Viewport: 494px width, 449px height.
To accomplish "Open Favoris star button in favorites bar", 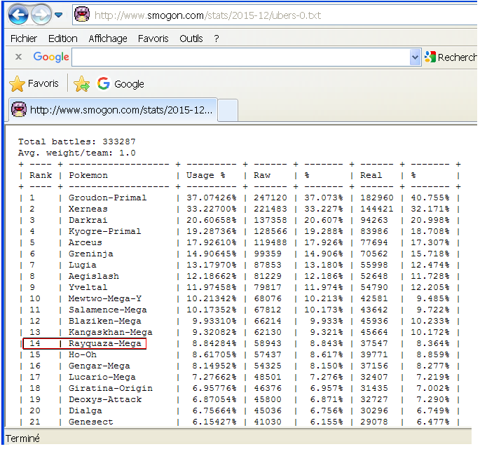I will tap(34, 84).
